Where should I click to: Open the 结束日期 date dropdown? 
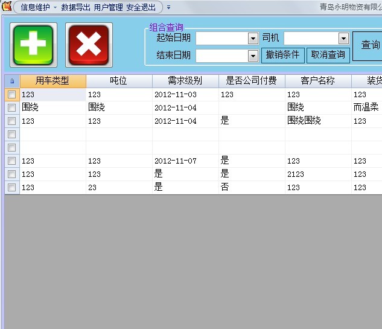[253, 56]
